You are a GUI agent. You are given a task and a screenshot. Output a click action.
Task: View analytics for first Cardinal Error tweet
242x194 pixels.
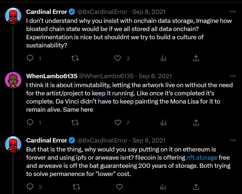click(163, 58)
